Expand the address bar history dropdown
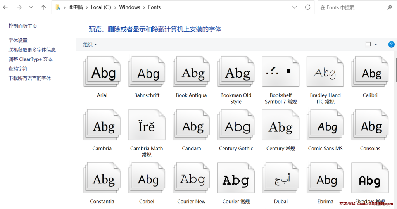Image resolution: width=397 pixels, height=209 pixels. pos(295,7)
